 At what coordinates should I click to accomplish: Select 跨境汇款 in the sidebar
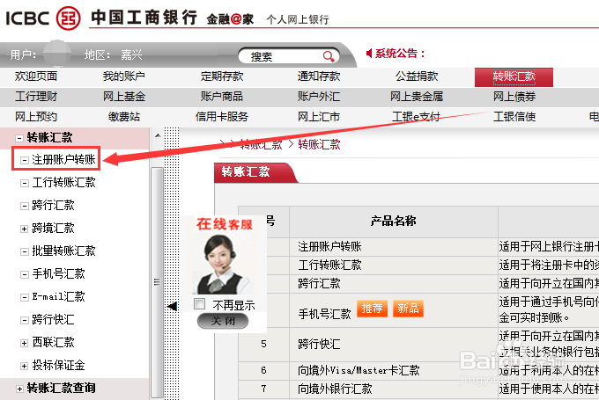pyautogui.click(x=53, y=228)
